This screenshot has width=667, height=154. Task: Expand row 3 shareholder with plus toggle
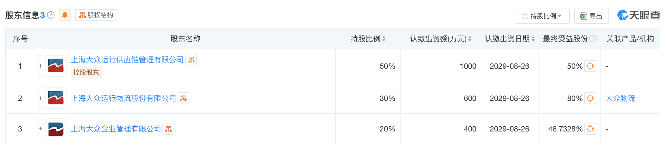(41, 129)
